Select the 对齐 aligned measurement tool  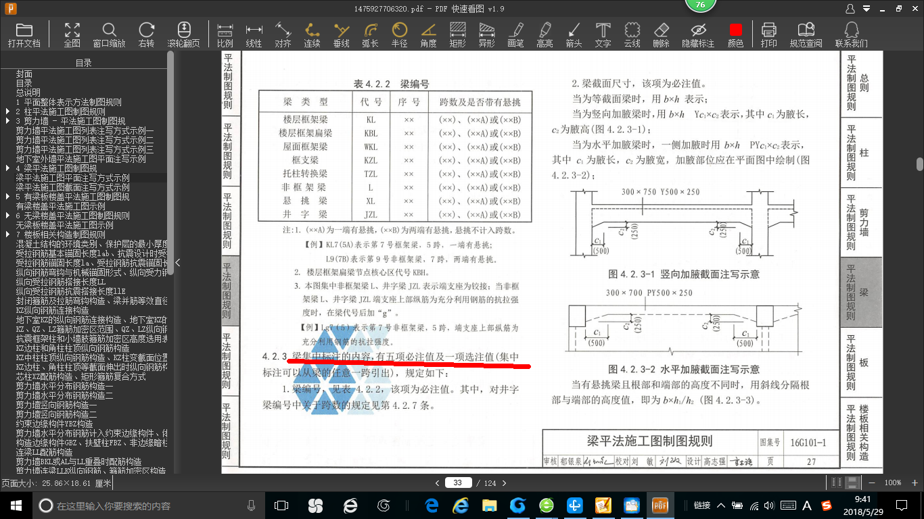[283, 34]
